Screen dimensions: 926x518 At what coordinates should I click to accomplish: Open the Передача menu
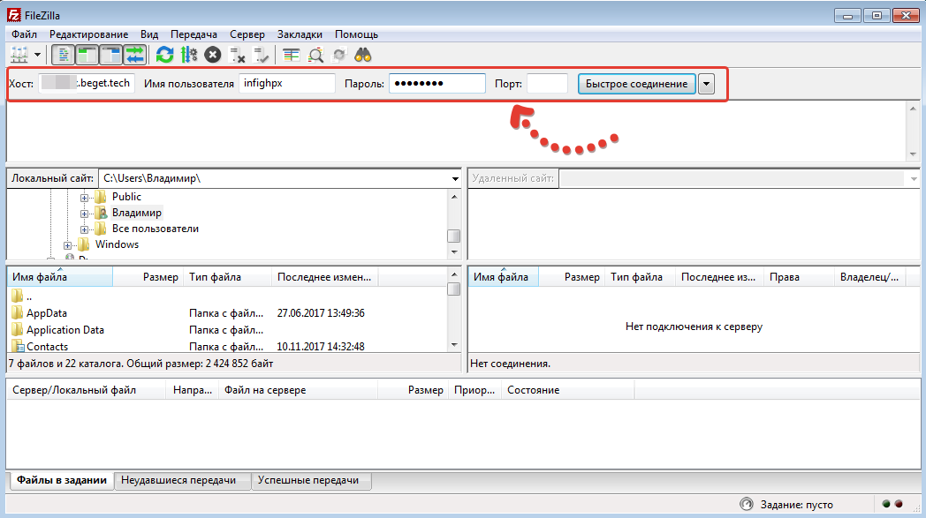click(194, 34)
